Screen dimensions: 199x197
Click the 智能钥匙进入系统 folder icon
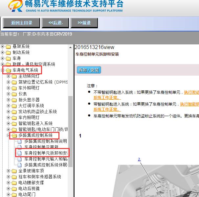tap(14, 124)
